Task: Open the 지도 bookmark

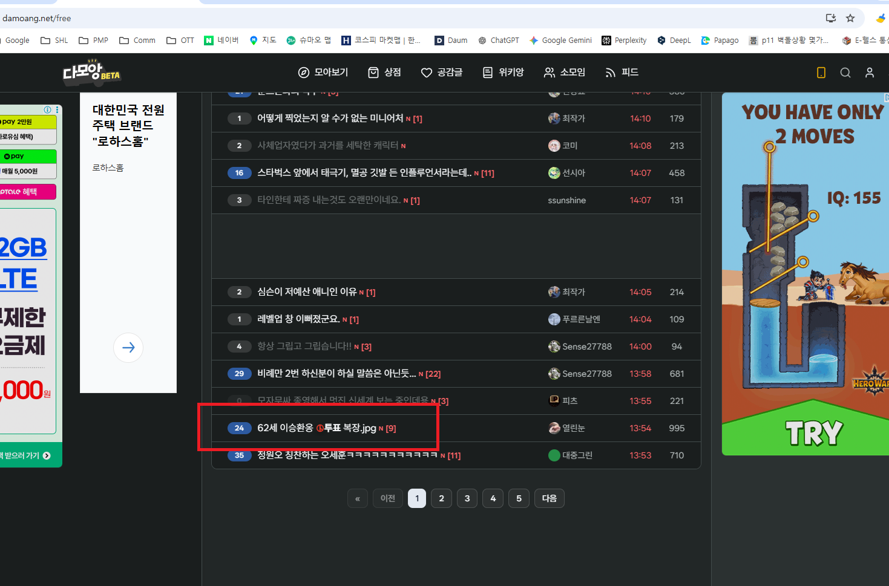Action: 263,41
